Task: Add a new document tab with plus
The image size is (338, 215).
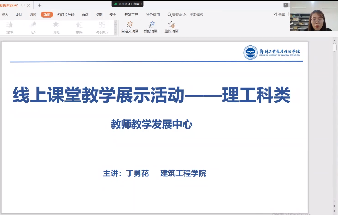Action: pos(40,5)
